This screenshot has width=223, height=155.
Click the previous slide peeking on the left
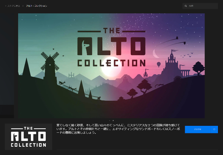pyautogui.click(x=7, y=66)
